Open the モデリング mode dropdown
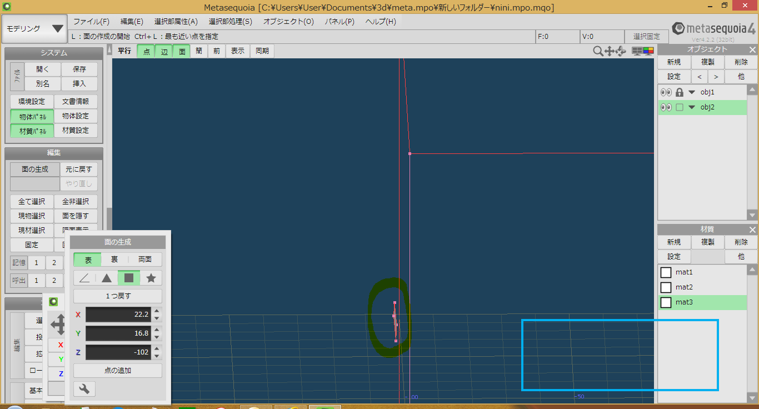This screenshot has height=409, width=759. [x=34, y=28]
